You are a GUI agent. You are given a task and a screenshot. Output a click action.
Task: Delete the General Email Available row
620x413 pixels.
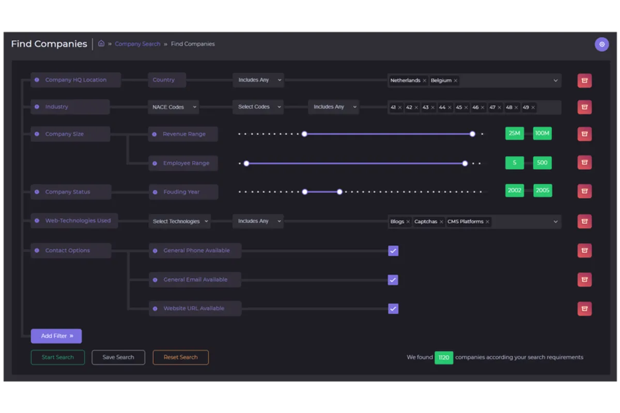[584, 280]
